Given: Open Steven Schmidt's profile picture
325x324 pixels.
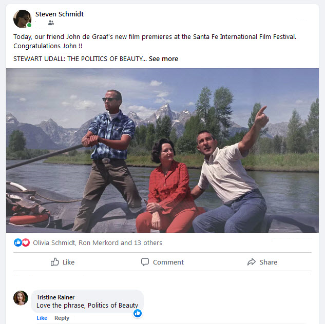Looking at the screenshot, I should pyautogui.click(x=22, y=18).
